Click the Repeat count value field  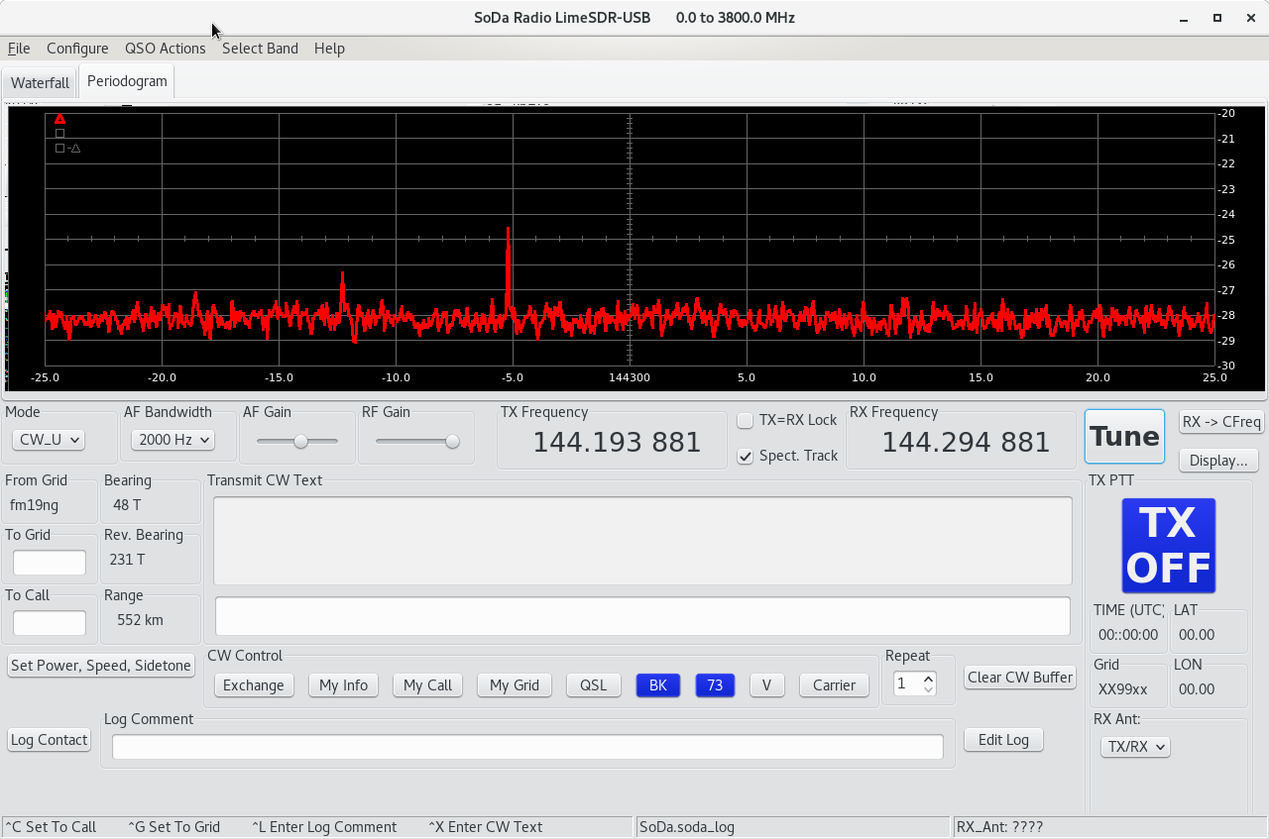907,683
